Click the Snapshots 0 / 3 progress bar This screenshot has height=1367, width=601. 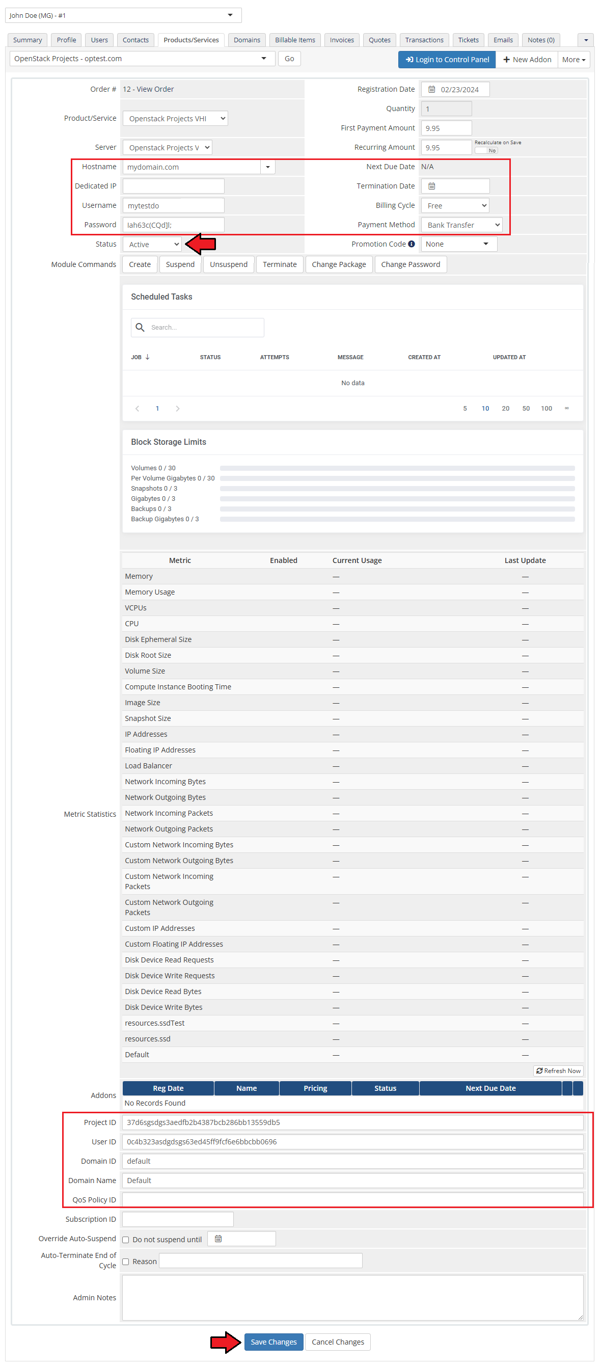[397, 488]
